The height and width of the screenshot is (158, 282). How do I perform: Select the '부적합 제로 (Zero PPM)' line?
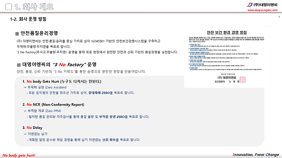(42, 111)
